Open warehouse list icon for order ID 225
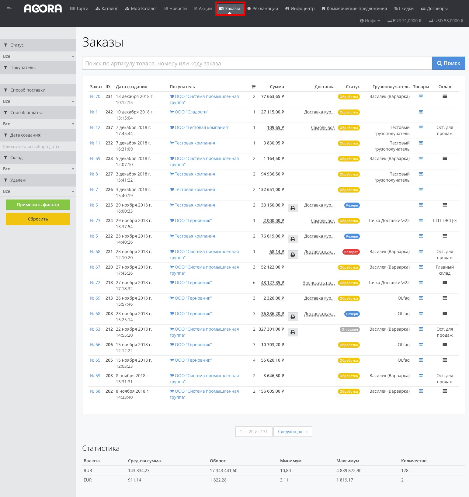 pyautogui.click(x=445, y=205)
